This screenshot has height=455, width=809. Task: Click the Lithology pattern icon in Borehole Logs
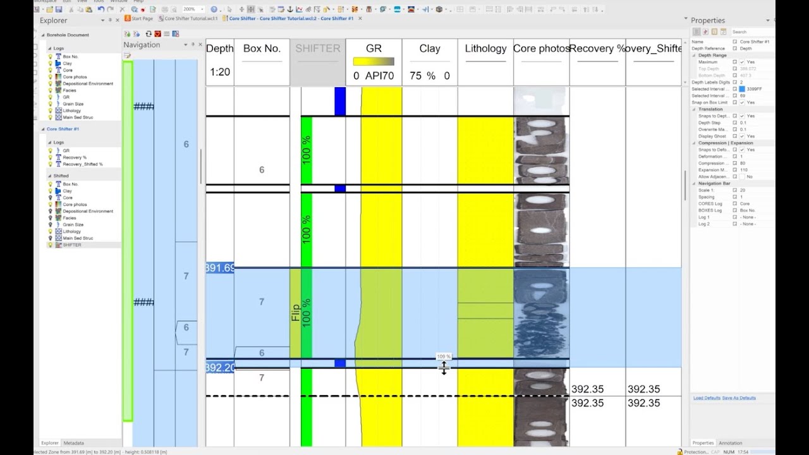tap(58, 111)
